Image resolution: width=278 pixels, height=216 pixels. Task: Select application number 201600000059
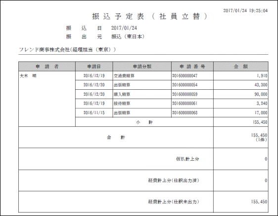pyautogui.click(x=185, y=94)
